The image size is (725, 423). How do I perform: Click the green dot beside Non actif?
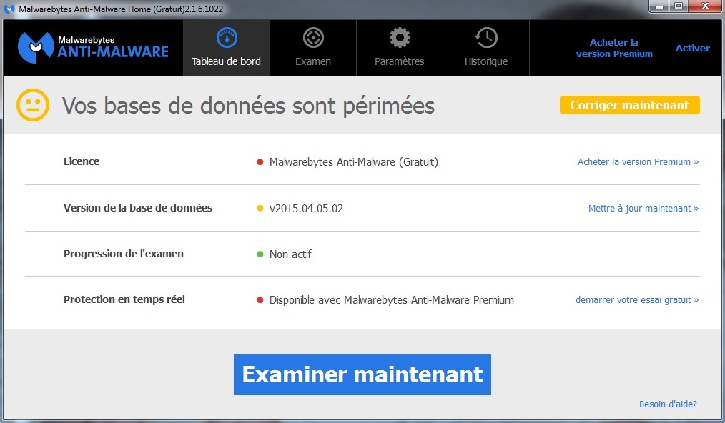click(x=260, y=254)
